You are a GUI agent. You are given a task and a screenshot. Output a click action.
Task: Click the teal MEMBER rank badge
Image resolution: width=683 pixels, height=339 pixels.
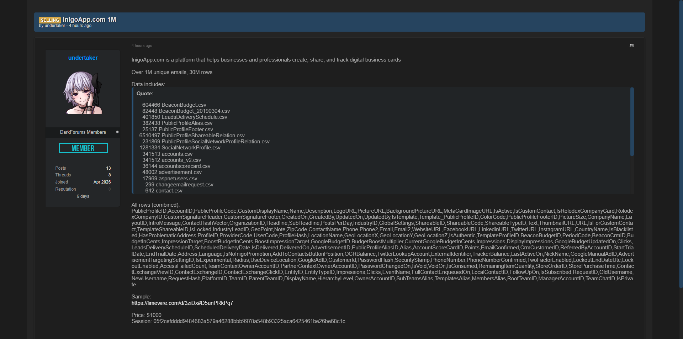[83, 148]
